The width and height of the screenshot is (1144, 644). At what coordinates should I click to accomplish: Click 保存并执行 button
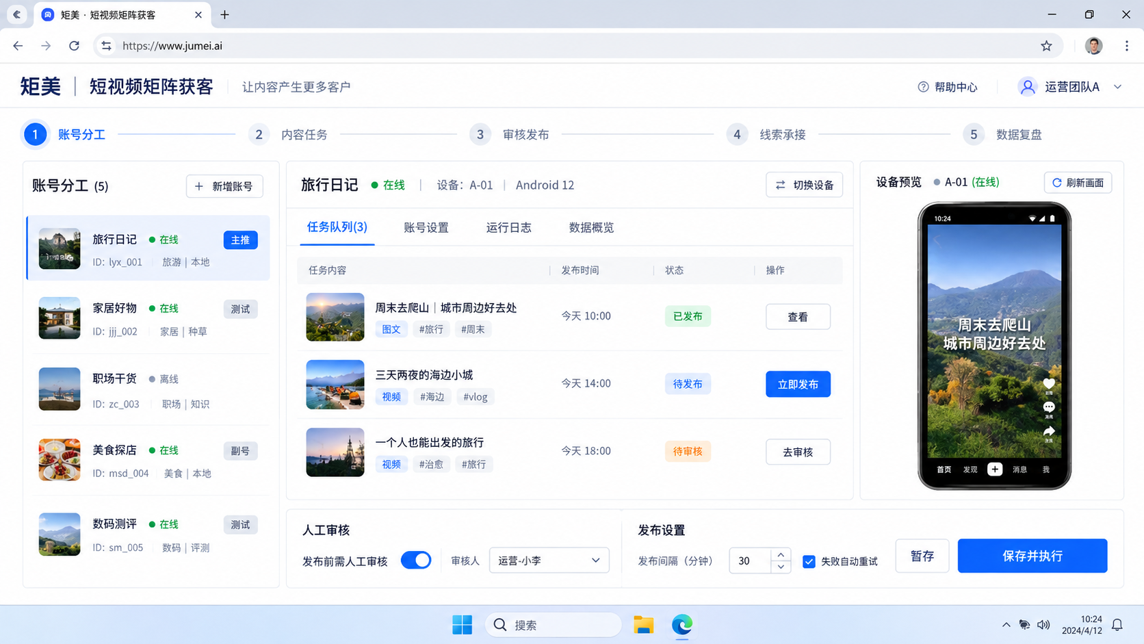point(1032,556)
